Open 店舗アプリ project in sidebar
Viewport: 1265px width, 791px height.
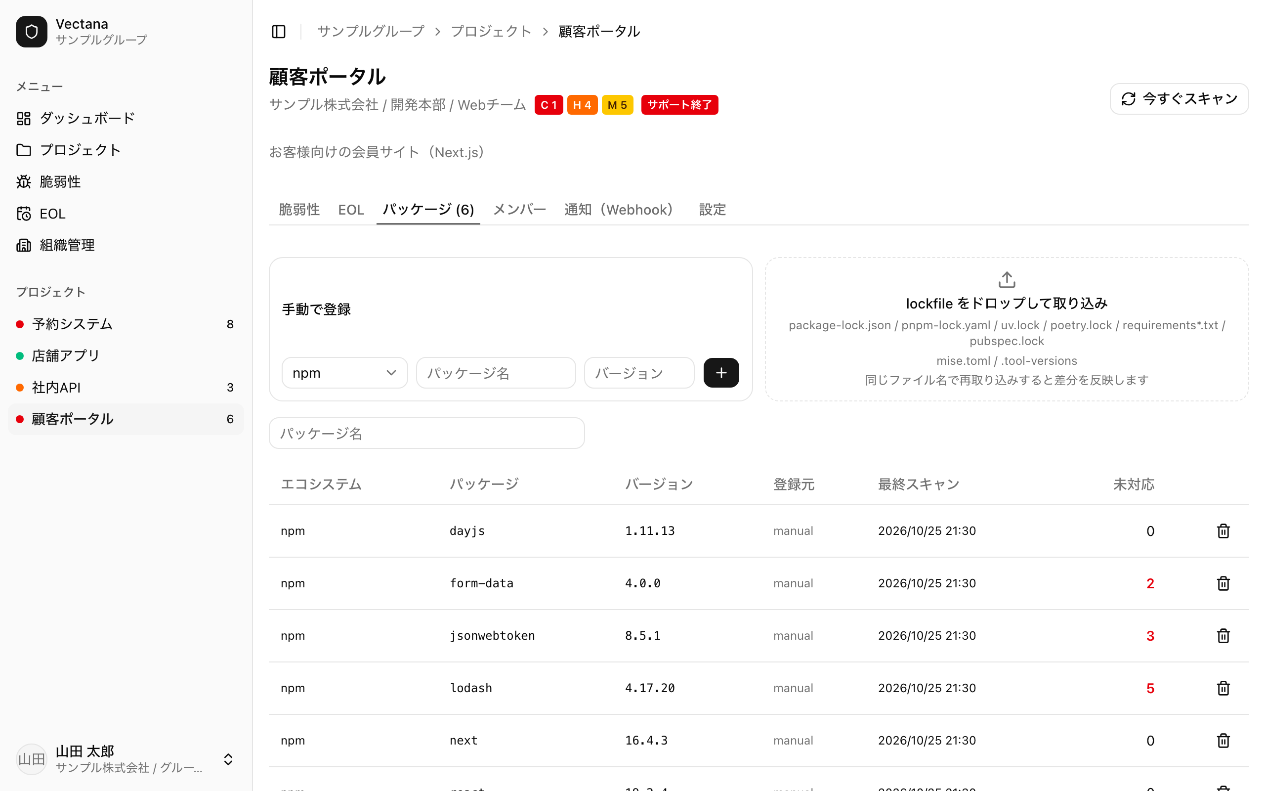pos(126,356)
